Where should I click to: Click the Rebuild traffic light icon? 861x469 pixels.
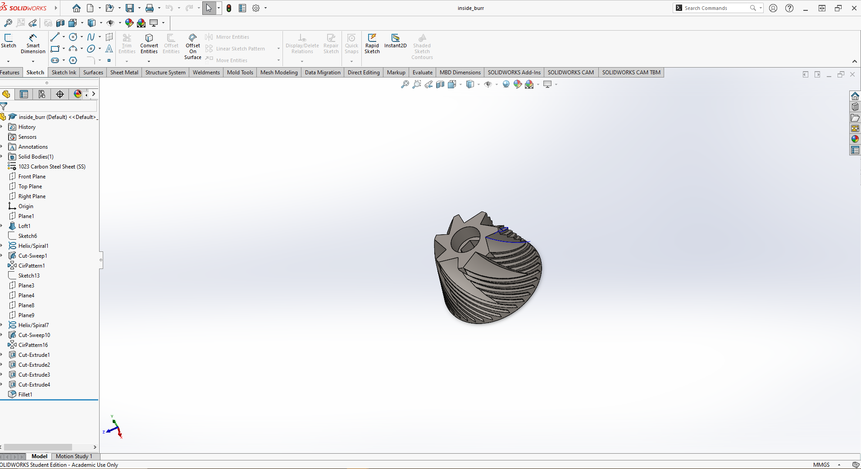coord(229,8)
